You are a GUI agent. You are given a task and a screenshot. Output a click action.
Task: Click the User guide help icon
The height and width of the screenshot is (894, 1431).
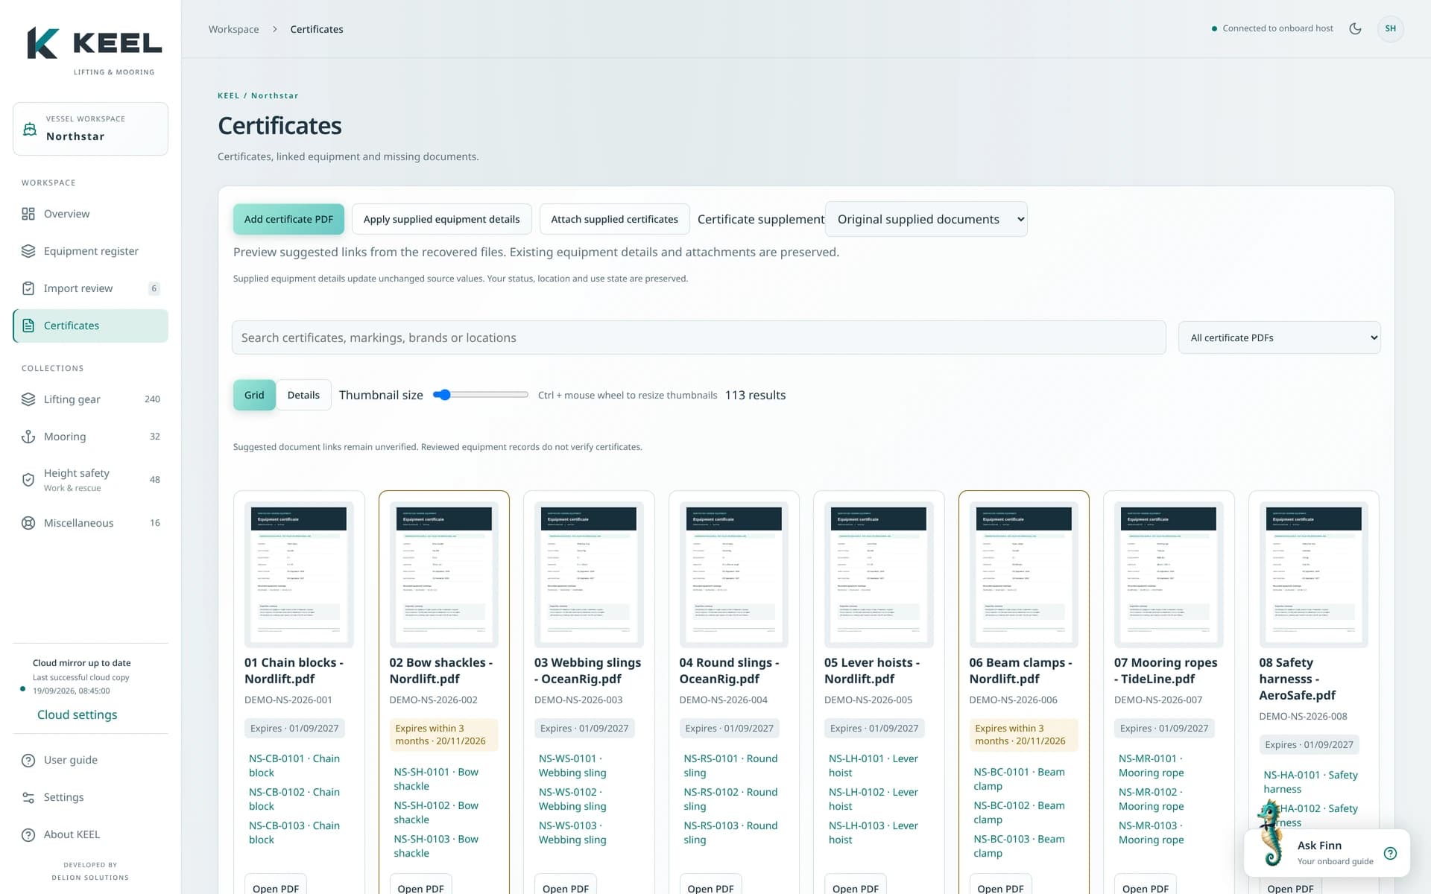(x=28, y=760)
